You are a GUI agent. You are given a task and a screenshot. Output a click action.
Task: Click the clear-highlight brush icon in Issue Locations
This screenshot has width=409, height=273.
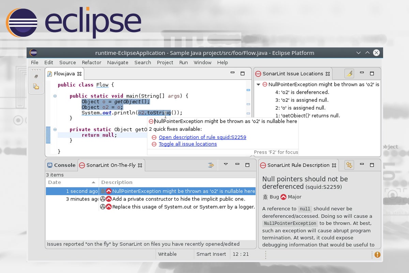tap(349, 73)
